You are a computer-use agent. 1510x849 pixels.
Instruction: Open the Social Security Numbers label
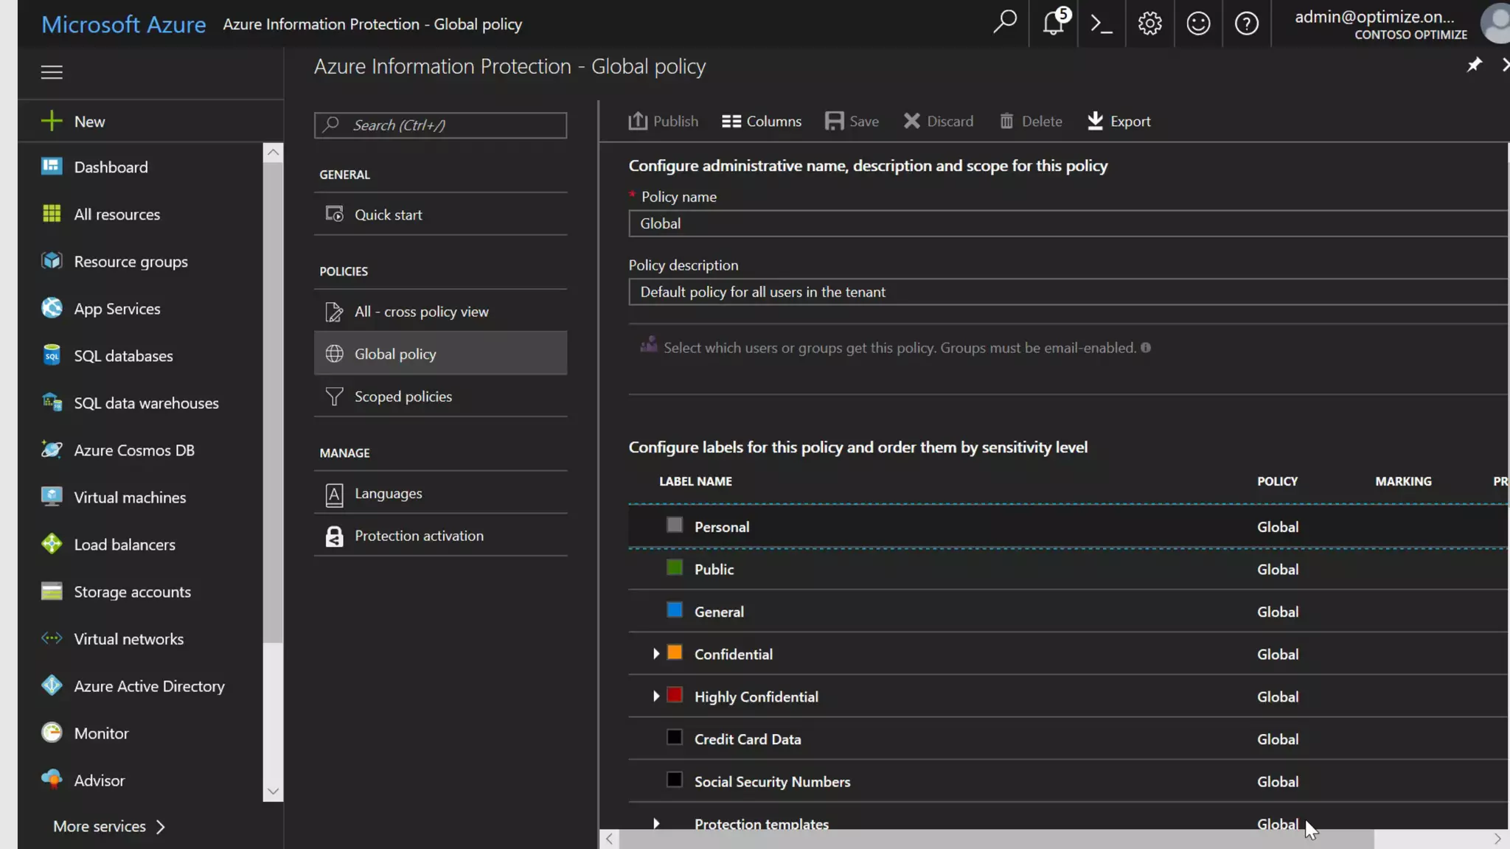coord(772,782)
